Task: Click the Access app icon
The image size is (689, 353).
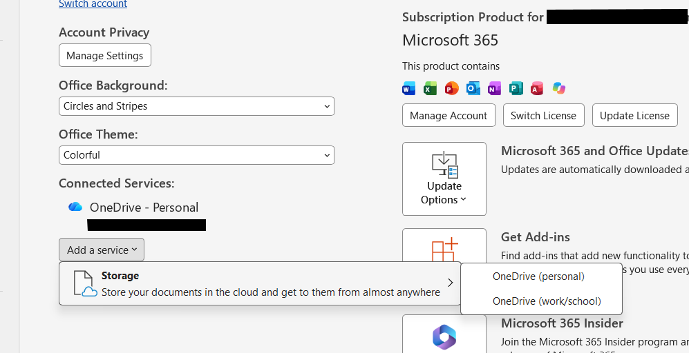Action: tap(537, 88)
